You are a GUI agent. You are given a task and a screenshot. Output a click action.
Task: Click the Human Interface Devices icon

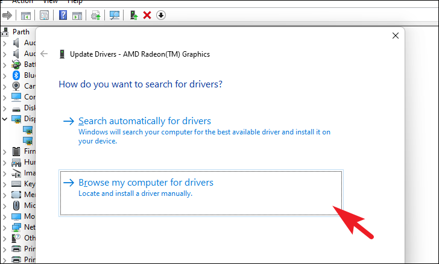[16, 162]
